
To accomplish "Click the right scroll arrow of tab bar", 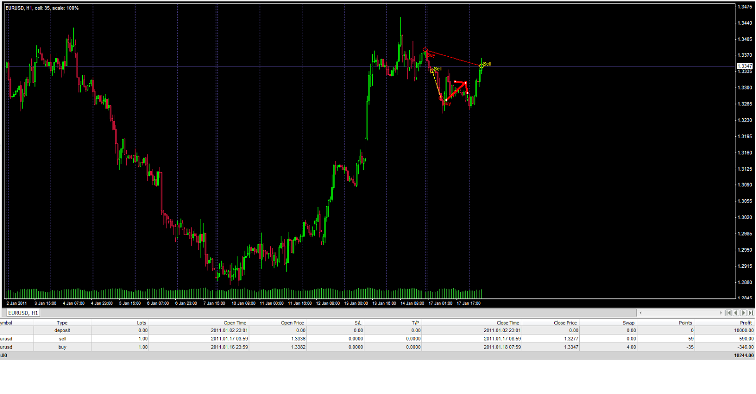I will click(721, 313).
